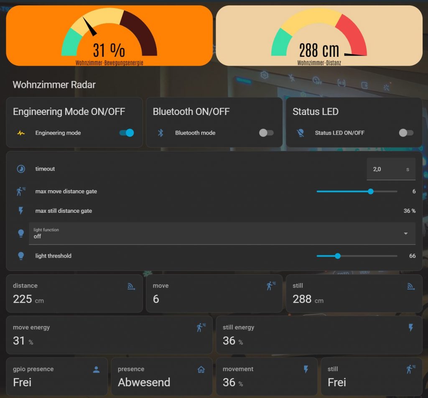
Task: Open the Wohnzimmer-Bewegungsenergie gauge card
Action: (x=109, y=36)
